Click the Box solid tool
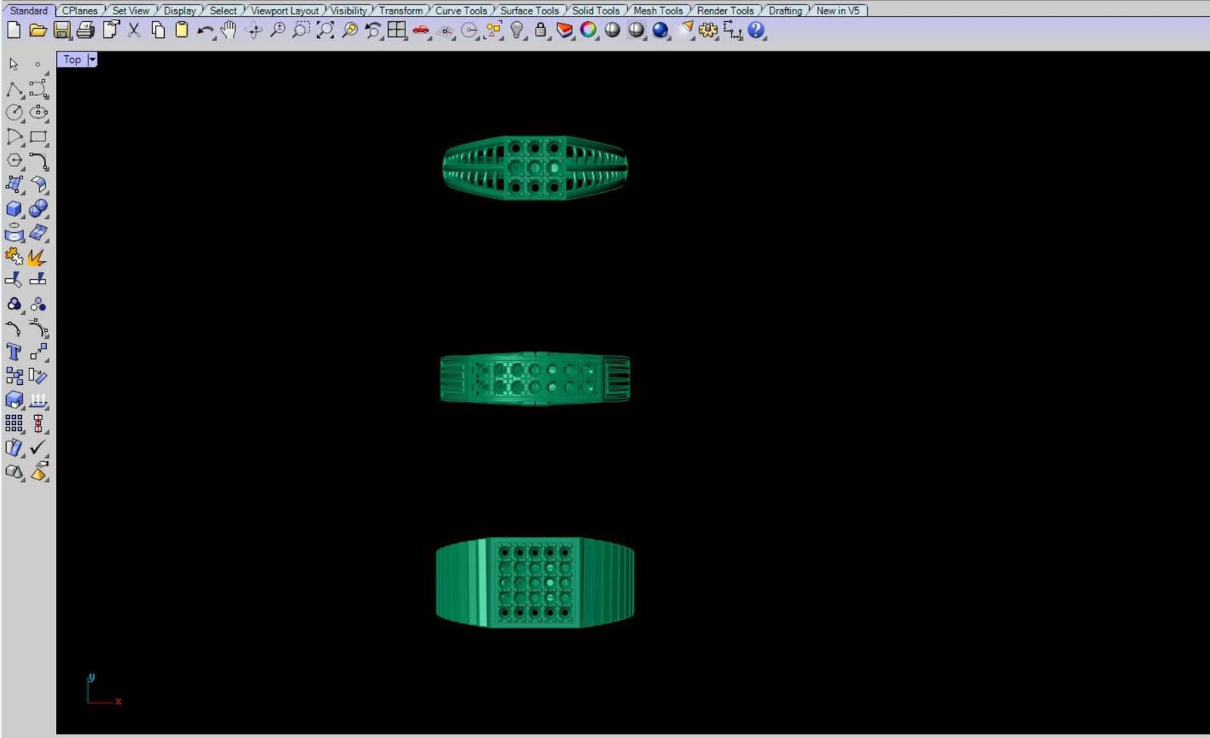 [14, 209]
